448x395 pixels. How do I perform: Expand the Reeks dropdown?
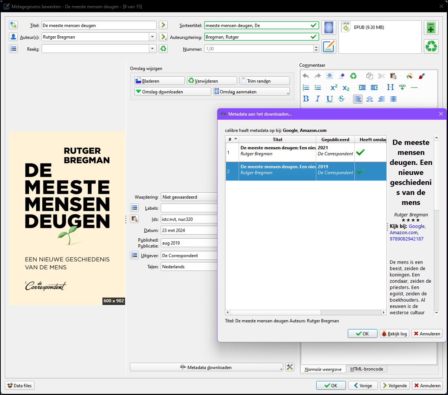[152, 49]
